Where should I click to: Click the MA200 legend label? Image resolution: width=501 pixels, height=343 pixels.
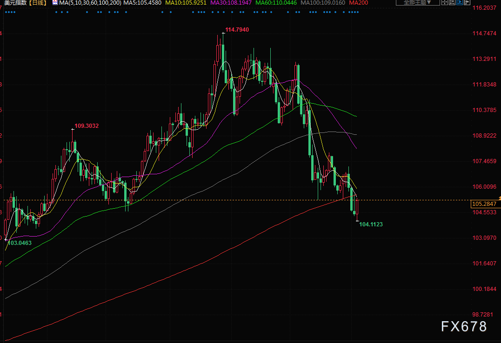click(x=359, y=2)
